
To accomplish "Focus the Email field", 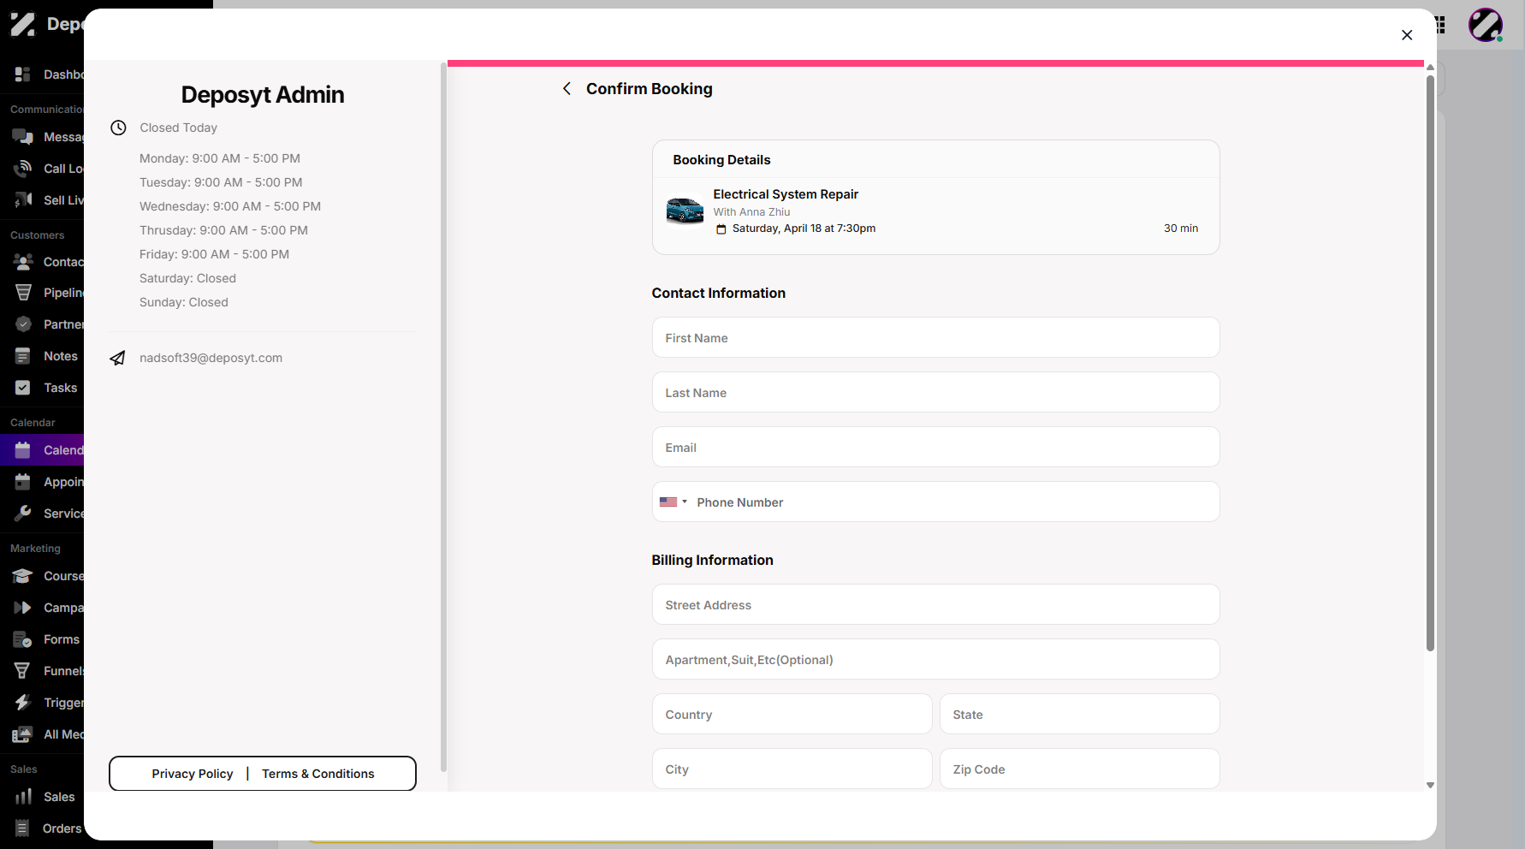I will [935, 448].
